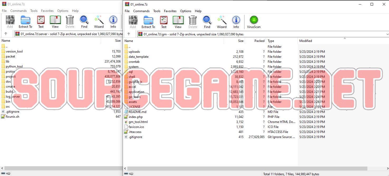The width and height of the screenshot is (389, 176).
Task: Open the Commands menu in right window
Action: [x=141, y=11]
